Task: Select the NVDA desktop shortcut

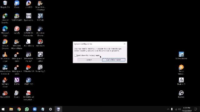Action: pos(17,81)
